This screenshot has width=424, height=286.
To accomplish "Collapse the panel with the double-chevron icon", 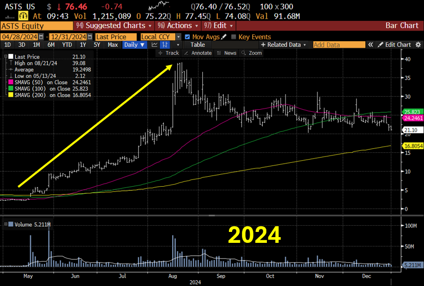I will coord(370,45).
